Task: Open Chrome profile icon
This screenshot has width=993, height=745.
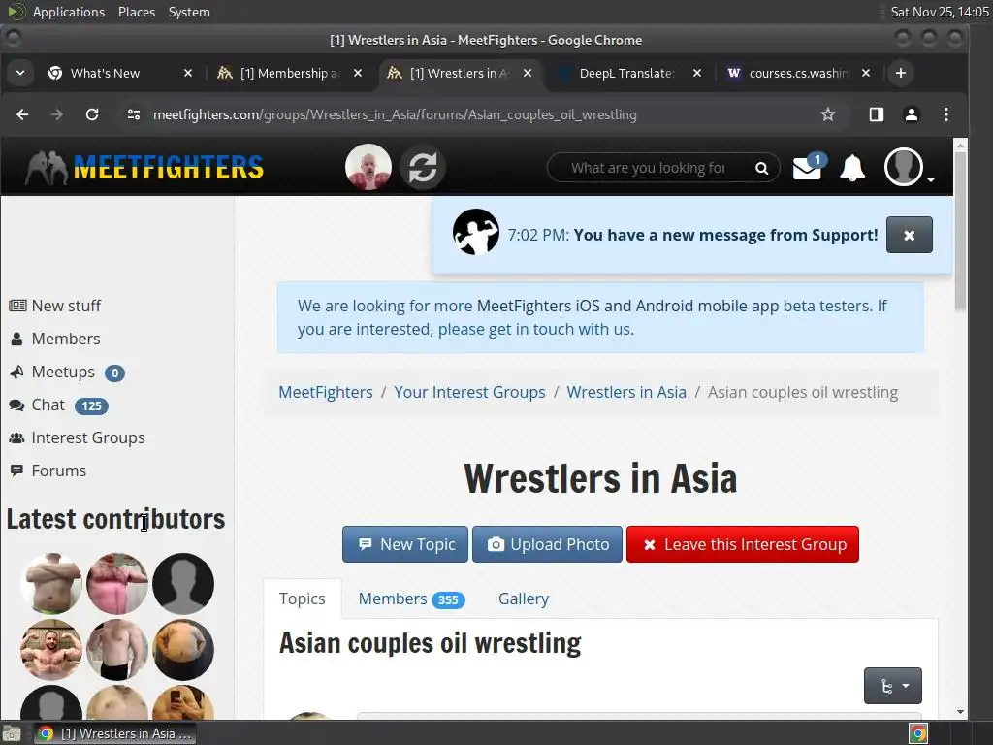Action: (x=912, y=114)
